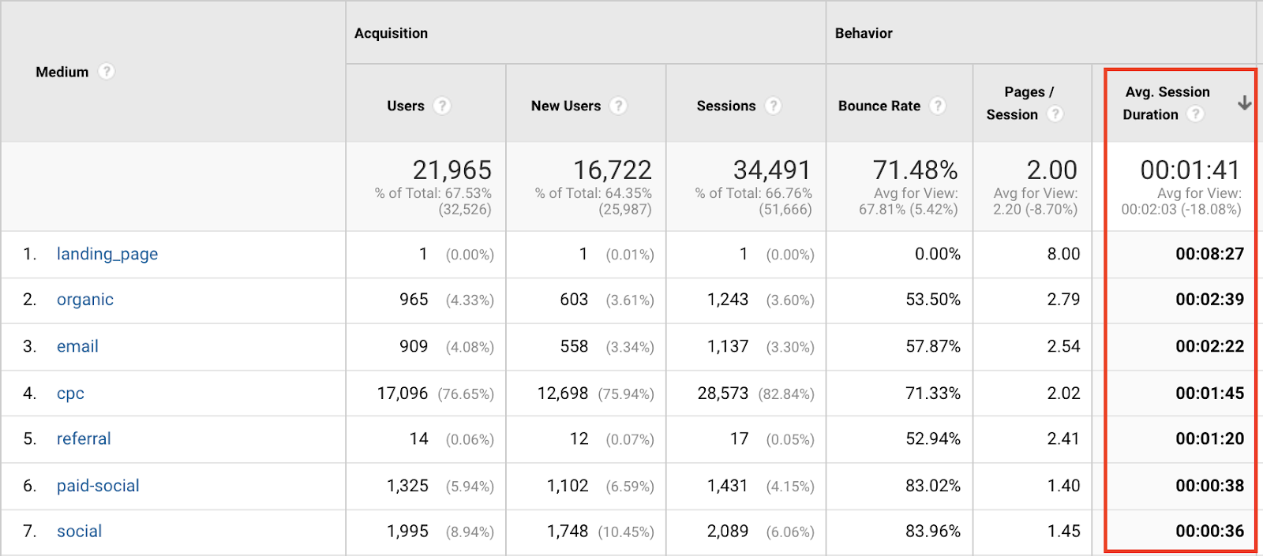This screenshot has height=556, width=1263.
Task: Open the New Users help tooltip
Action: [x=620, y=105]
